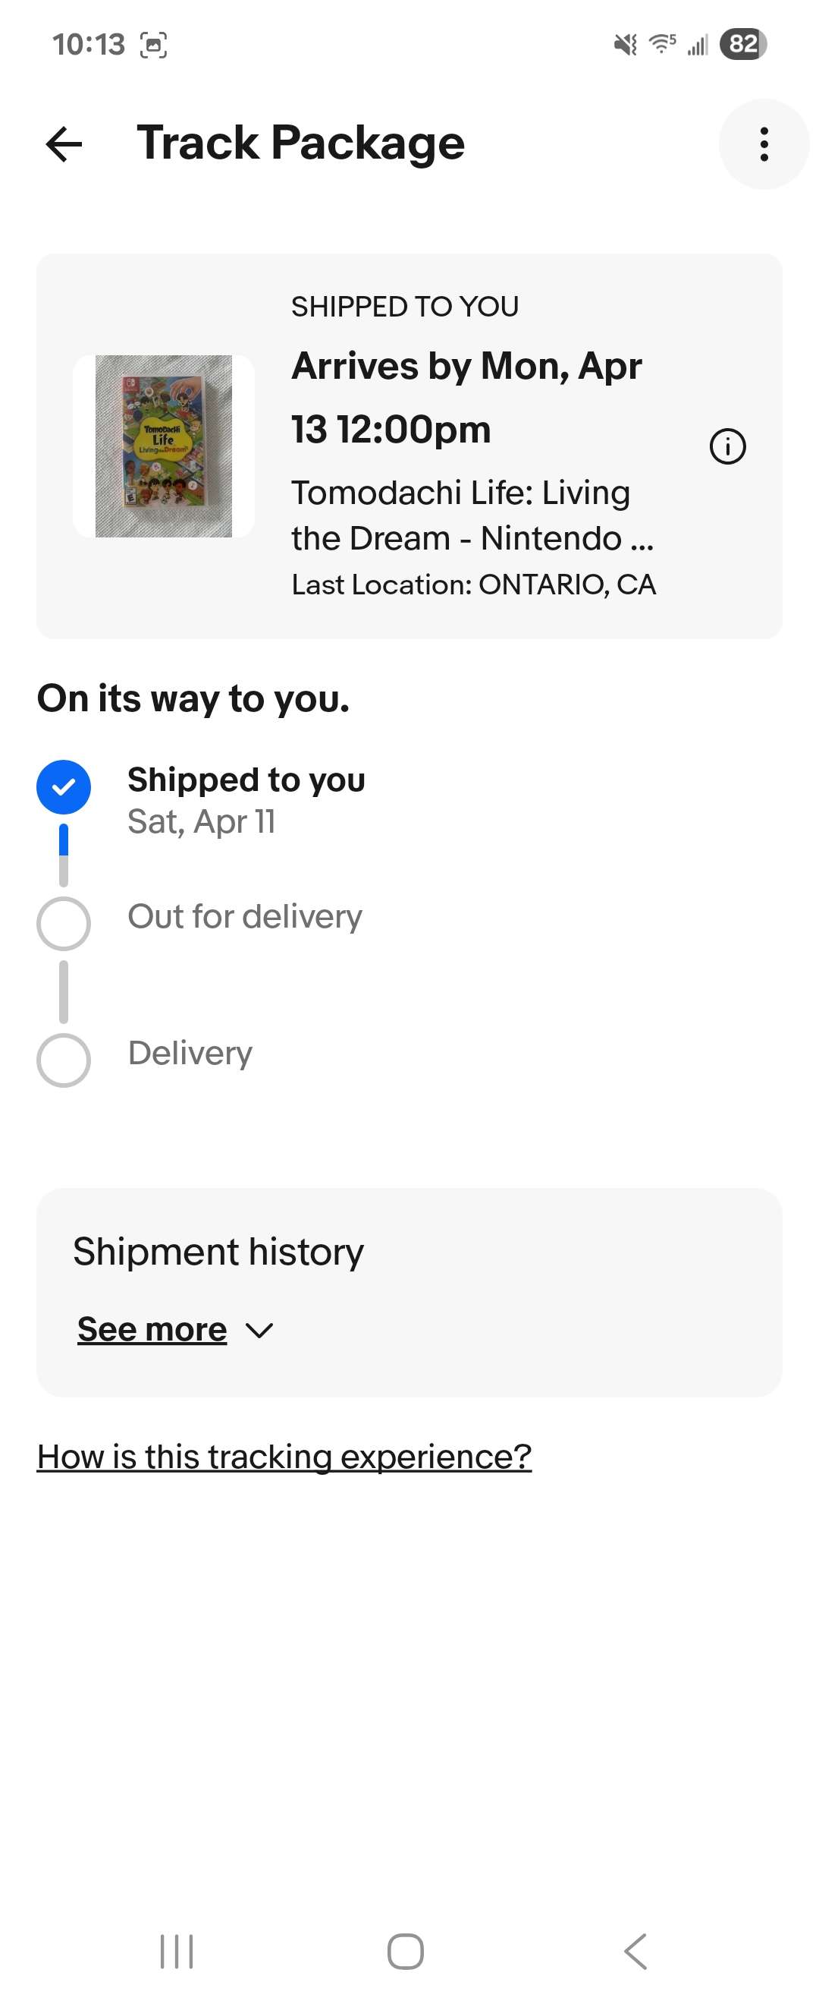
Task: Tap the battery indicator showing 82
Action: 743,43
